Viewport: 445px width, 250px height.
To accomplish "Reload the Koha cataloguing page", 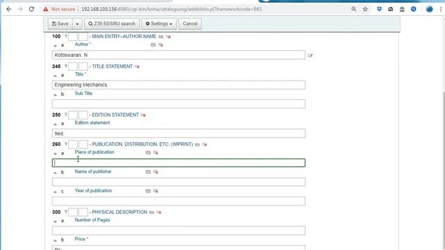I will click(x=31, y=9).
